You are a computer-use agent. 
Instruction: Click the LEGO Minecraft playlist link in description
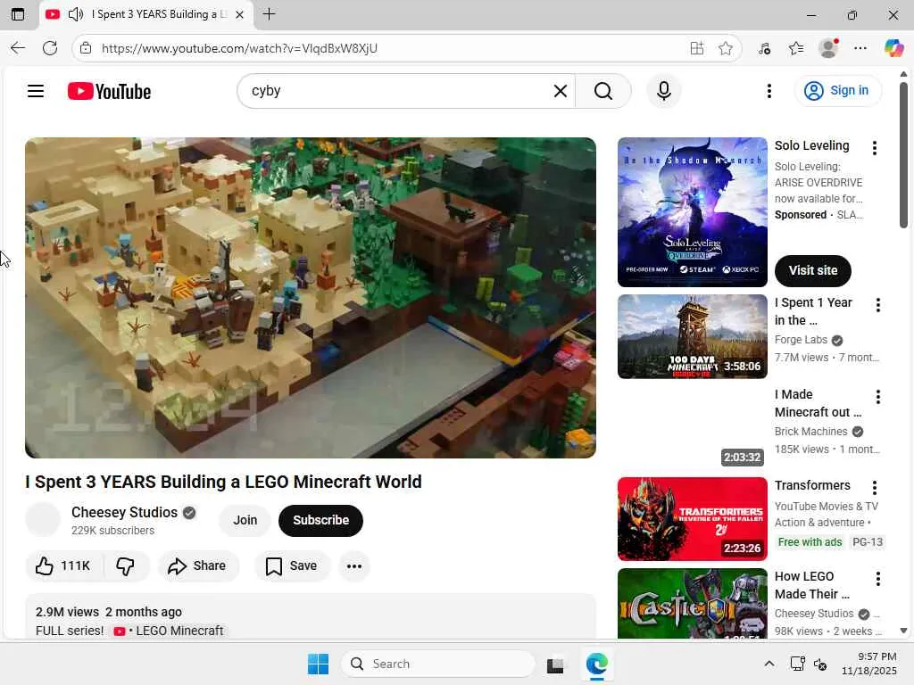(169, 631)
